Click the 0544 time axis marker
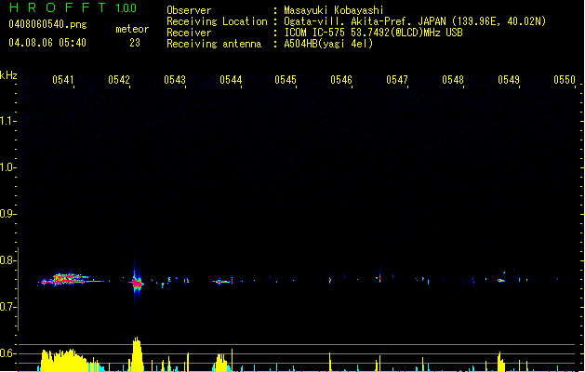The height and width of the screenshot is (372, 585). [x=231, y=80]
